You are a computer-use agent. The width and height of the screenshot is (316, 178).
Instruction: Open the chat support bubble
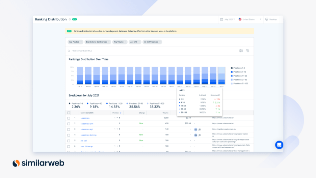(x=279, y=145)
